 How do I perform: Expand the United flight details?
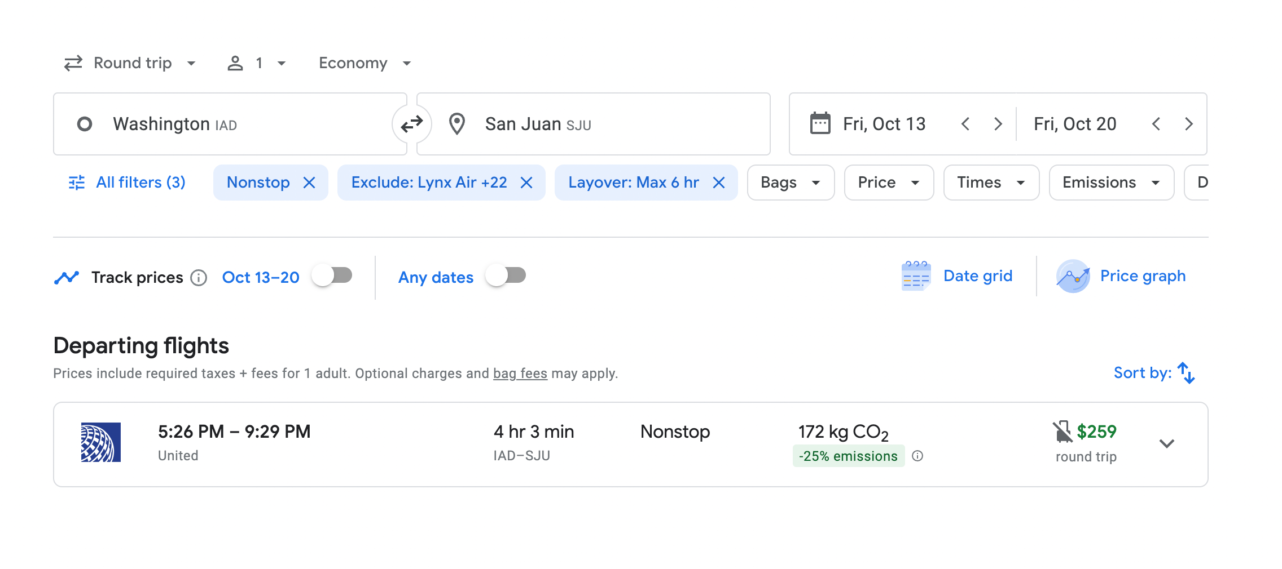pos(1166,444)
